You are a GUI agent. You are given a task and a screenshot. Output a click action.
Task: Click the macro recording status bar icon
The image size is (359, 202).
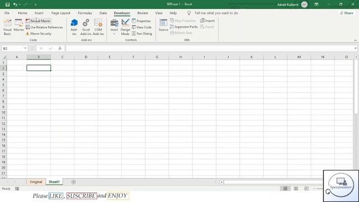pyautogui.click(x=17, y=189)
